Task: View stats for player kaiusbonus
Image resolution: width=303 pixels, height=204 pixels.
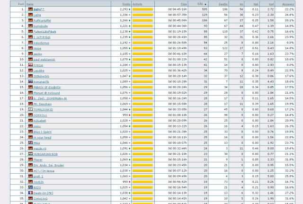Action: tap(41, 43)
